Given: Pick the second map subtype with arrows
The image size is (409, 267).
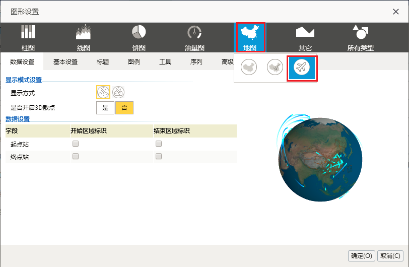Looking at the screenshot, I should [x=275, y=67].
